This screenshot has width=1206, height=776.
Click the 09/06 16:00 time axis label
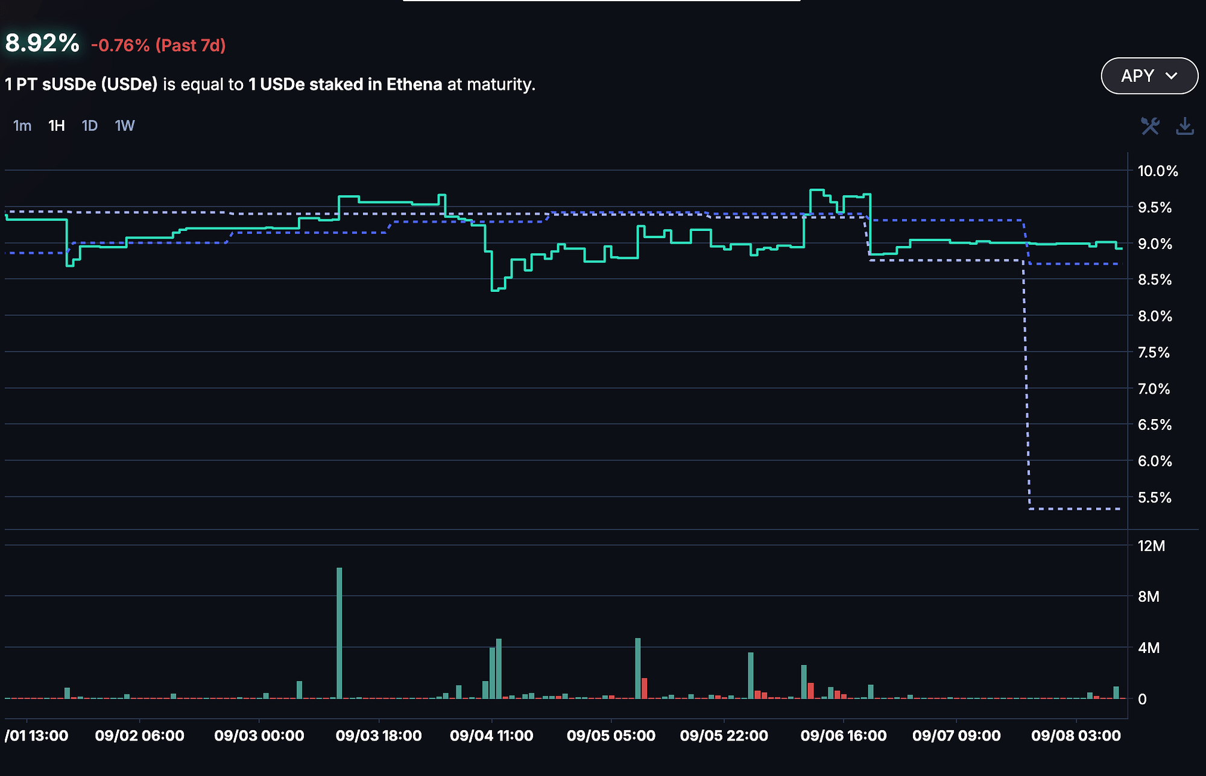843,736
